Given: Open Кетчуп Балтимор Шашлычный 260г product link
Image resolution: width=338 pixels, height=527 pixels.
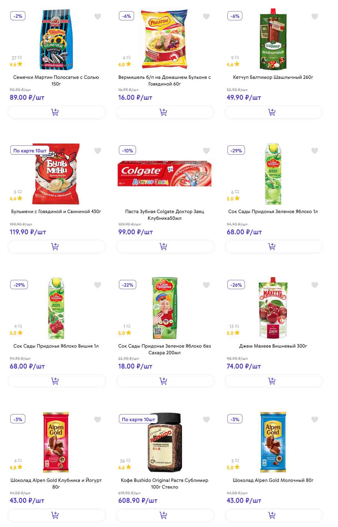Looking at the screenshot, I should coord(273,77).
